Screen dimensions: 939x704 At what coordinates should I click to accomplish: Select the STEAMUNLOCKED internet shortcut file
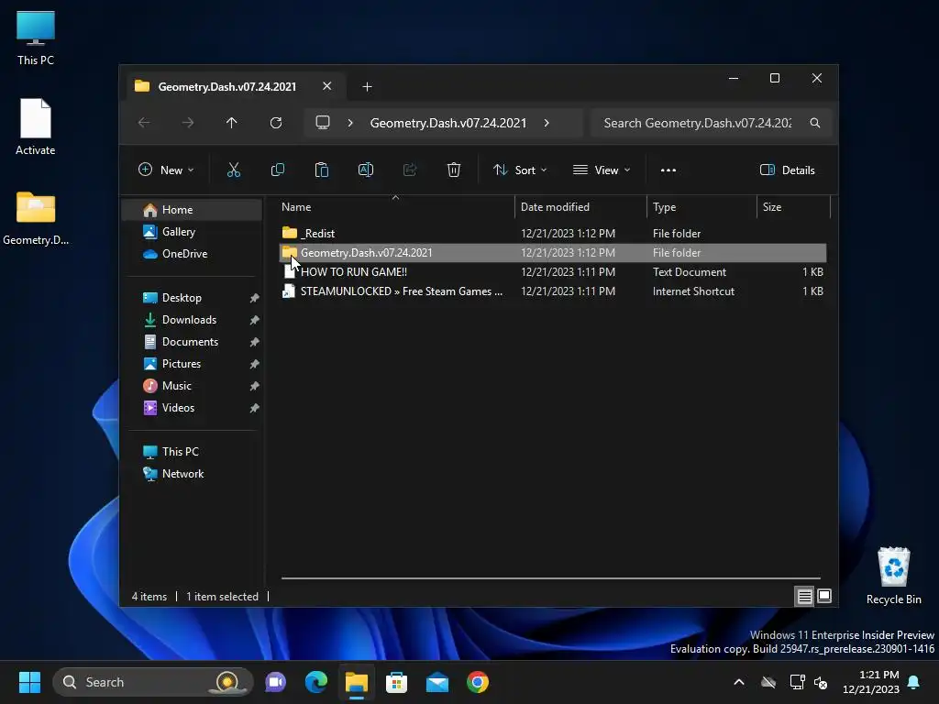click(x=553, y=291)
